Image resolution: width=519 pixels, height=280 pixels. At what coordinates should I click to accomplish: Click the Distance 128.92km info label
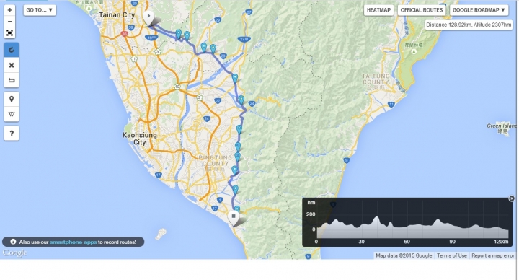pos(469,25)
